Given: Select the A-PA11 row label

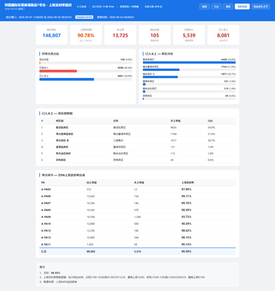Looking at the screenshot, I should (46, 244).
